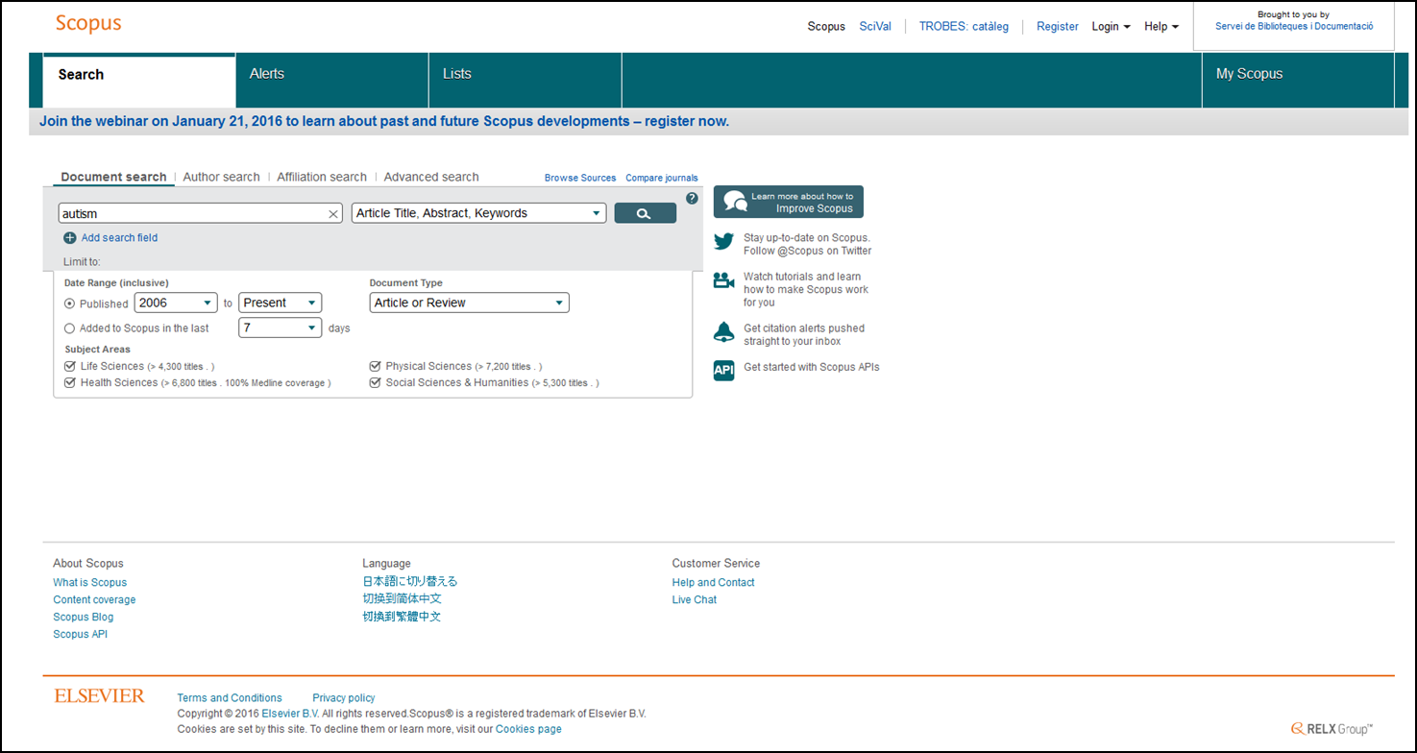Open the Article or Review document type dropdown
The image size is (1417, 753).
(x=470, y=303)
